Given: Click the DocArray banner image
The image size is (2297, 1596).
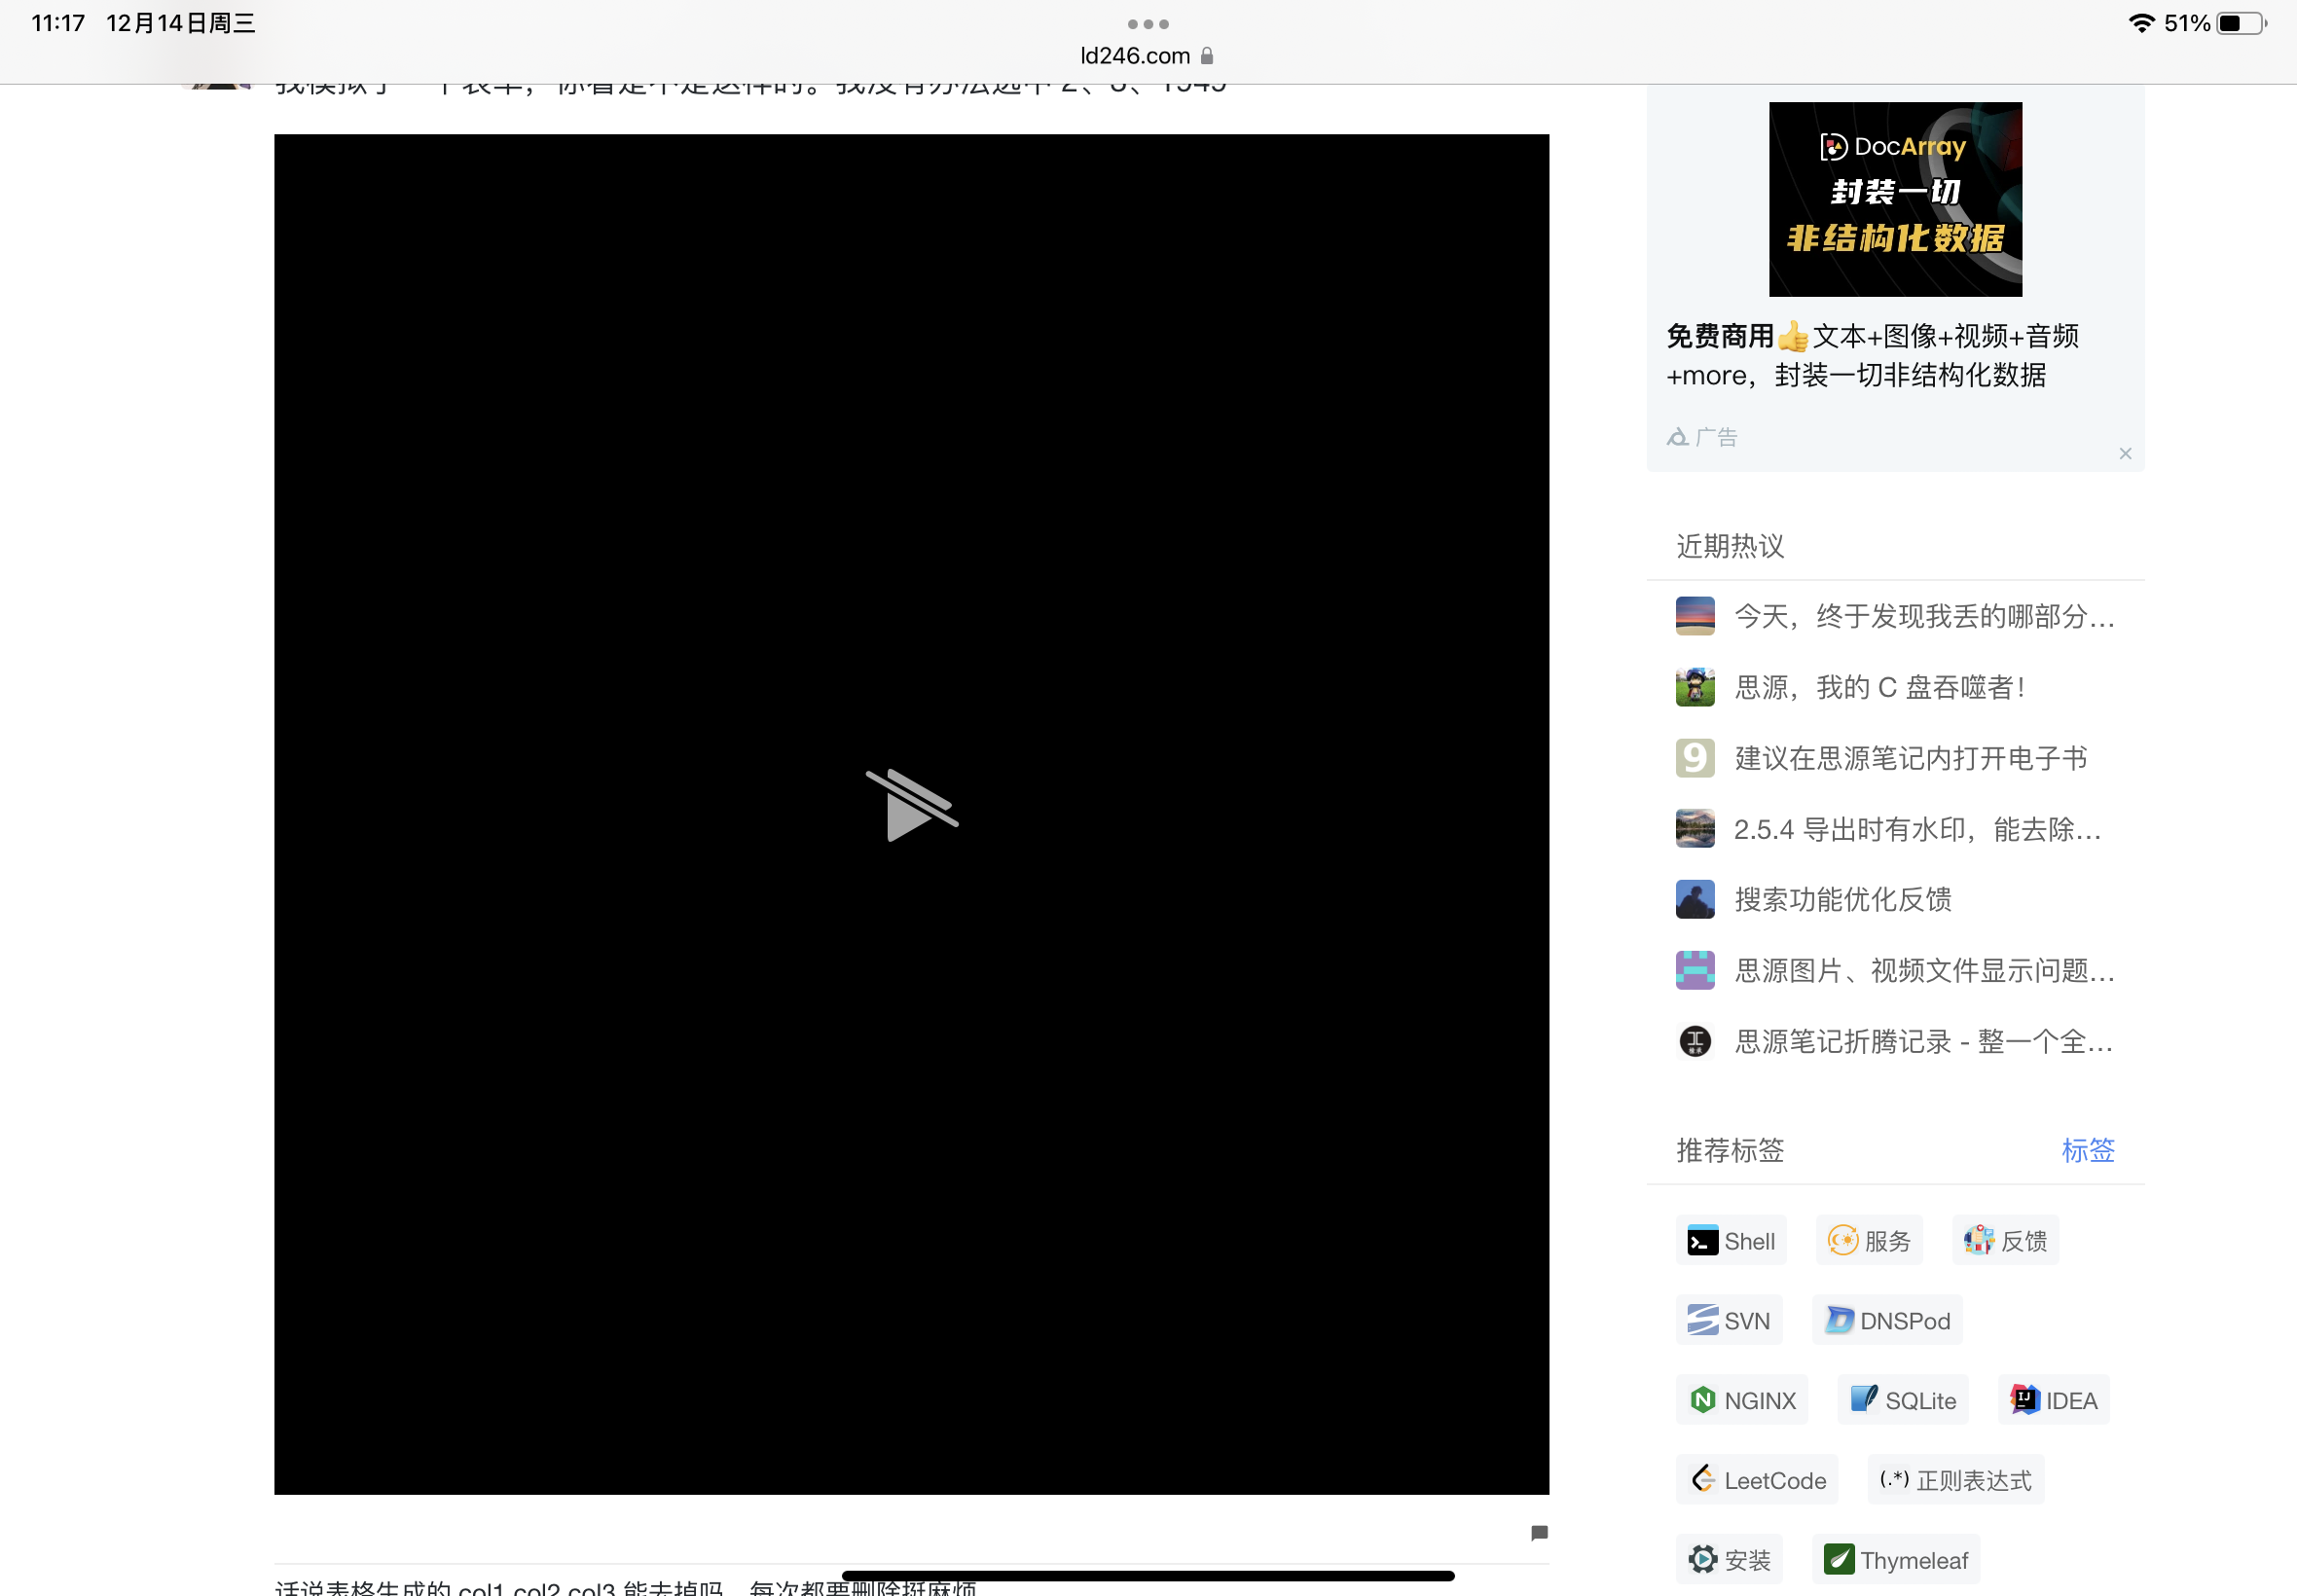Looking at the screenshot, I should click(x=1894, y=199).
